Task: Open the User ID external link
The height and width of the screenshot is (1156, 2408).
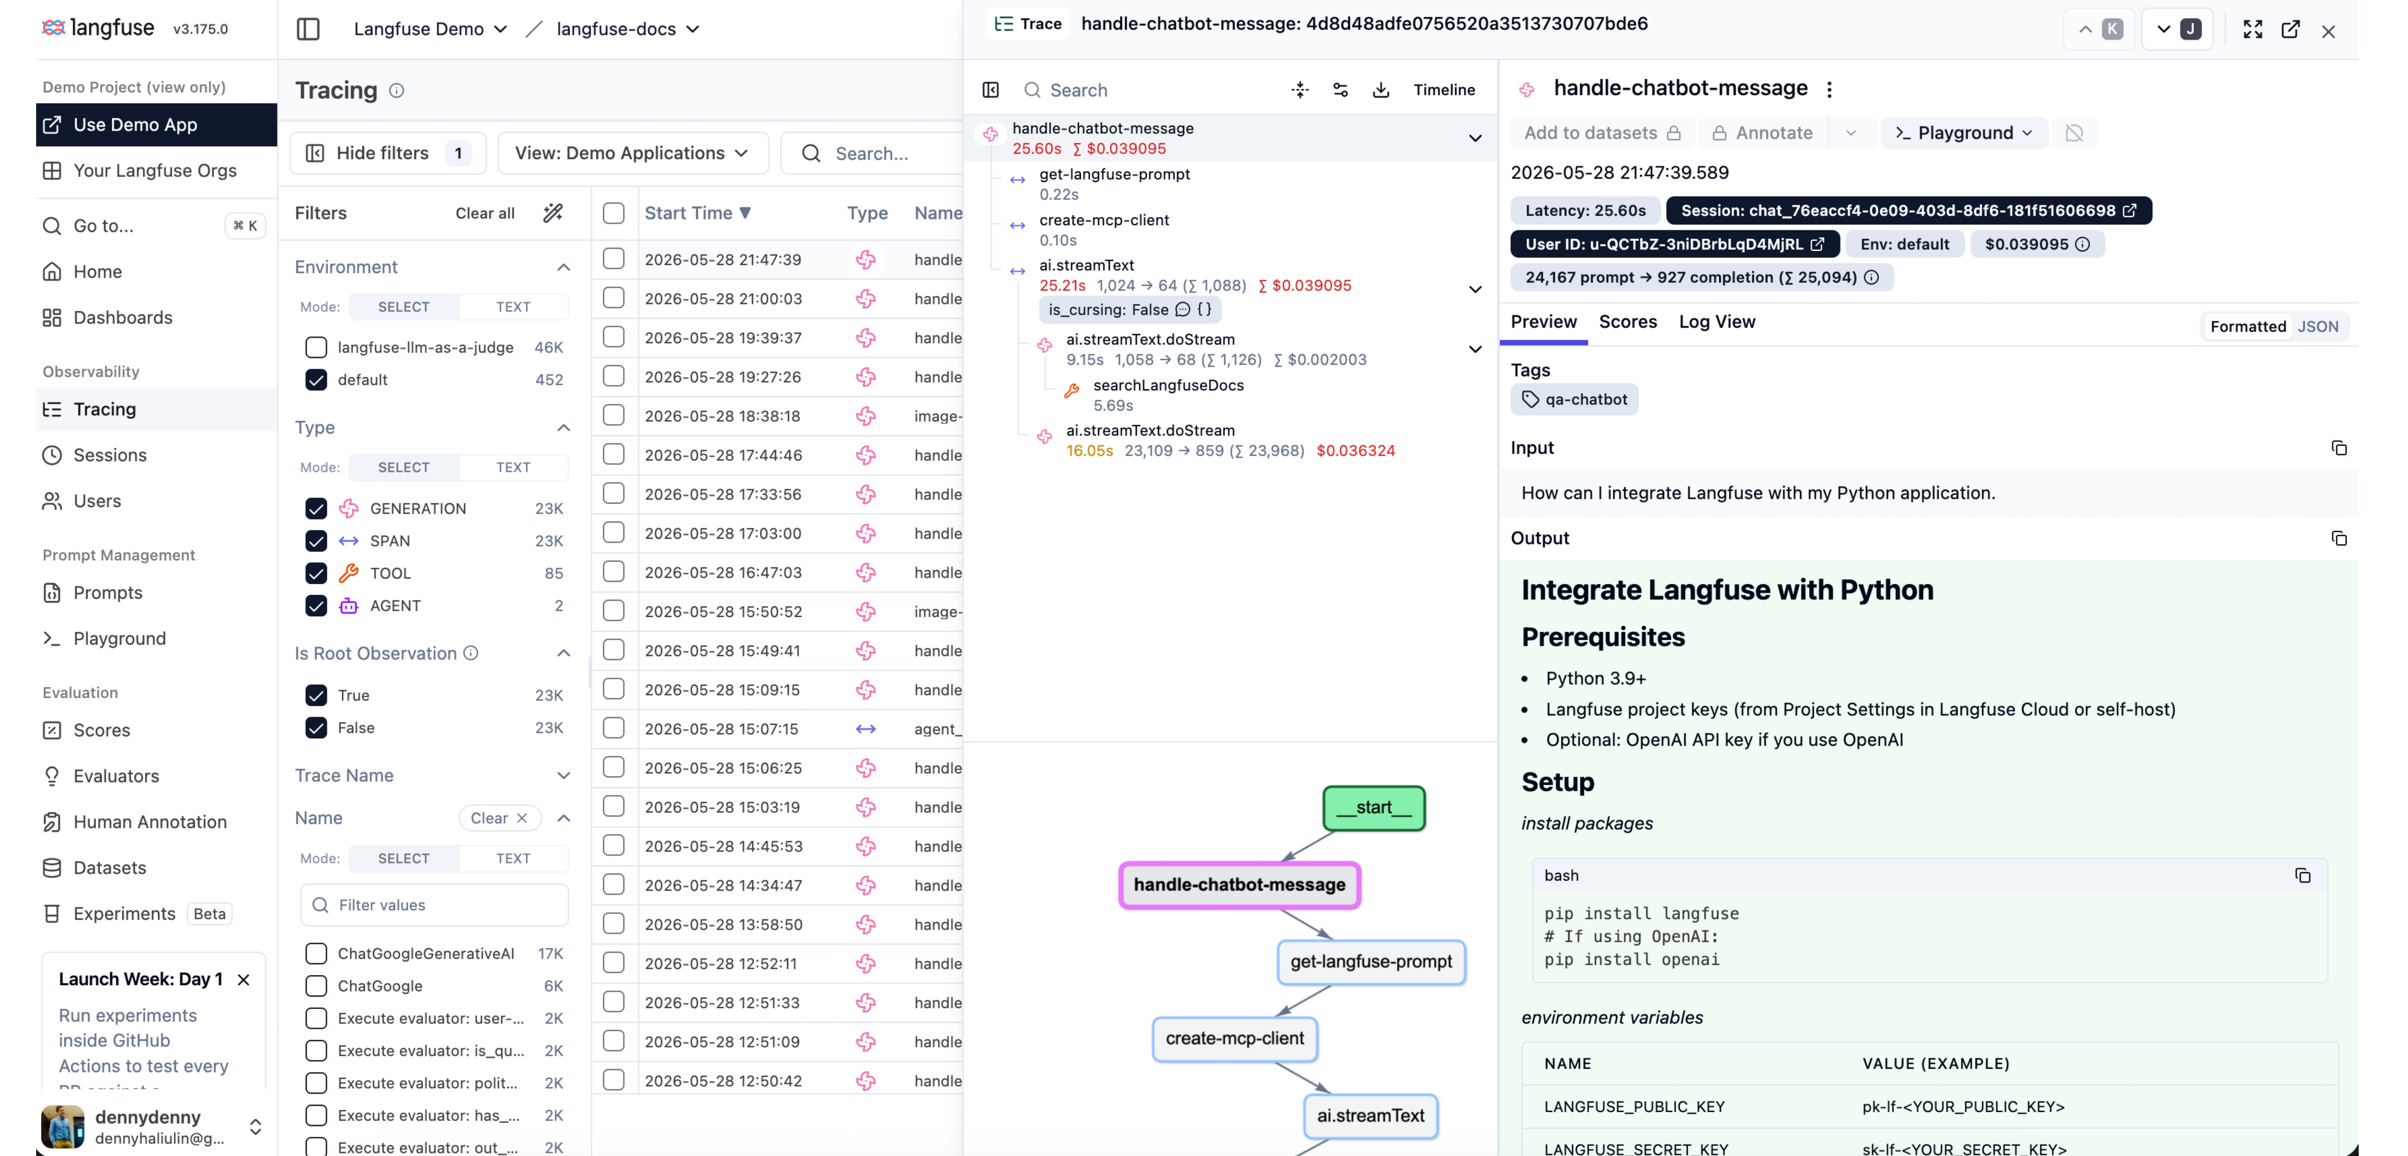Action: (x=1817, y=245)
